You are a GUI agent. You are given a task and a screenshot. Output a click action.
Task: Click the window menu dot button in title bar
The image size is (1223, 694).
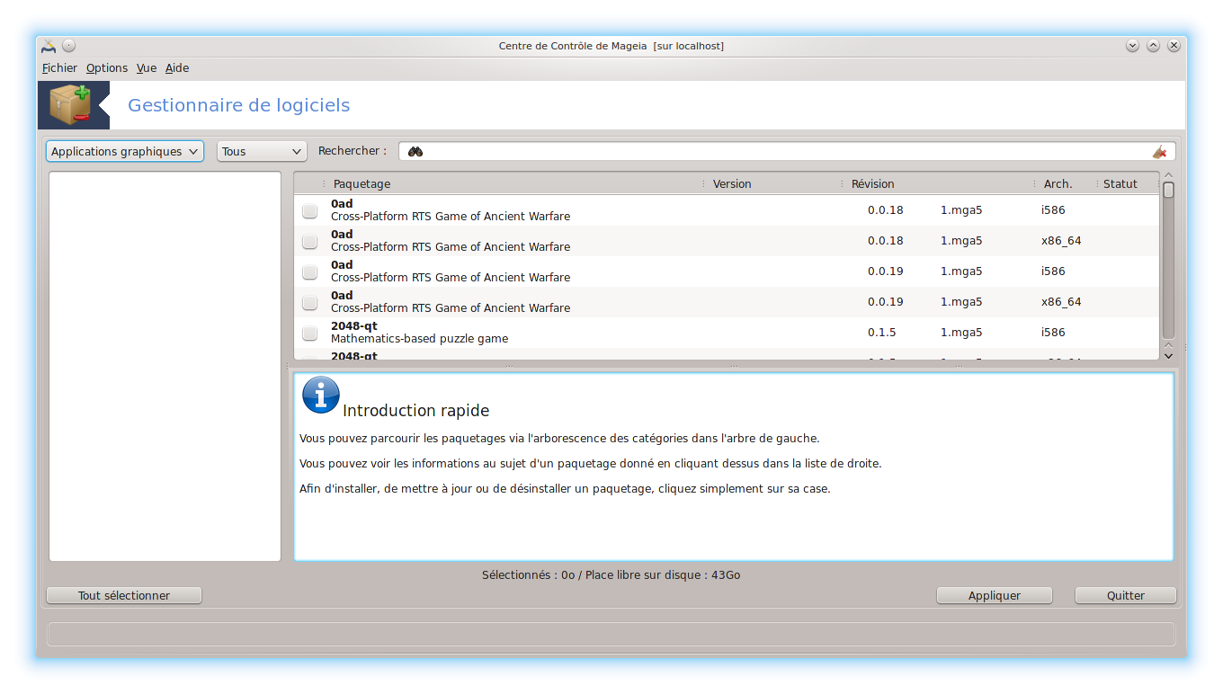(69, 46)
